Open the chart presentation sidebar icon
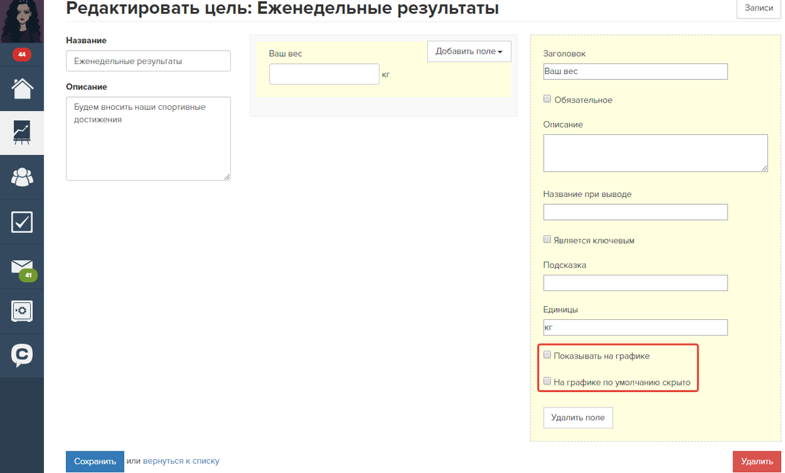Image resolution: width=785 pixels, height=473 pixels. point(22,133)
